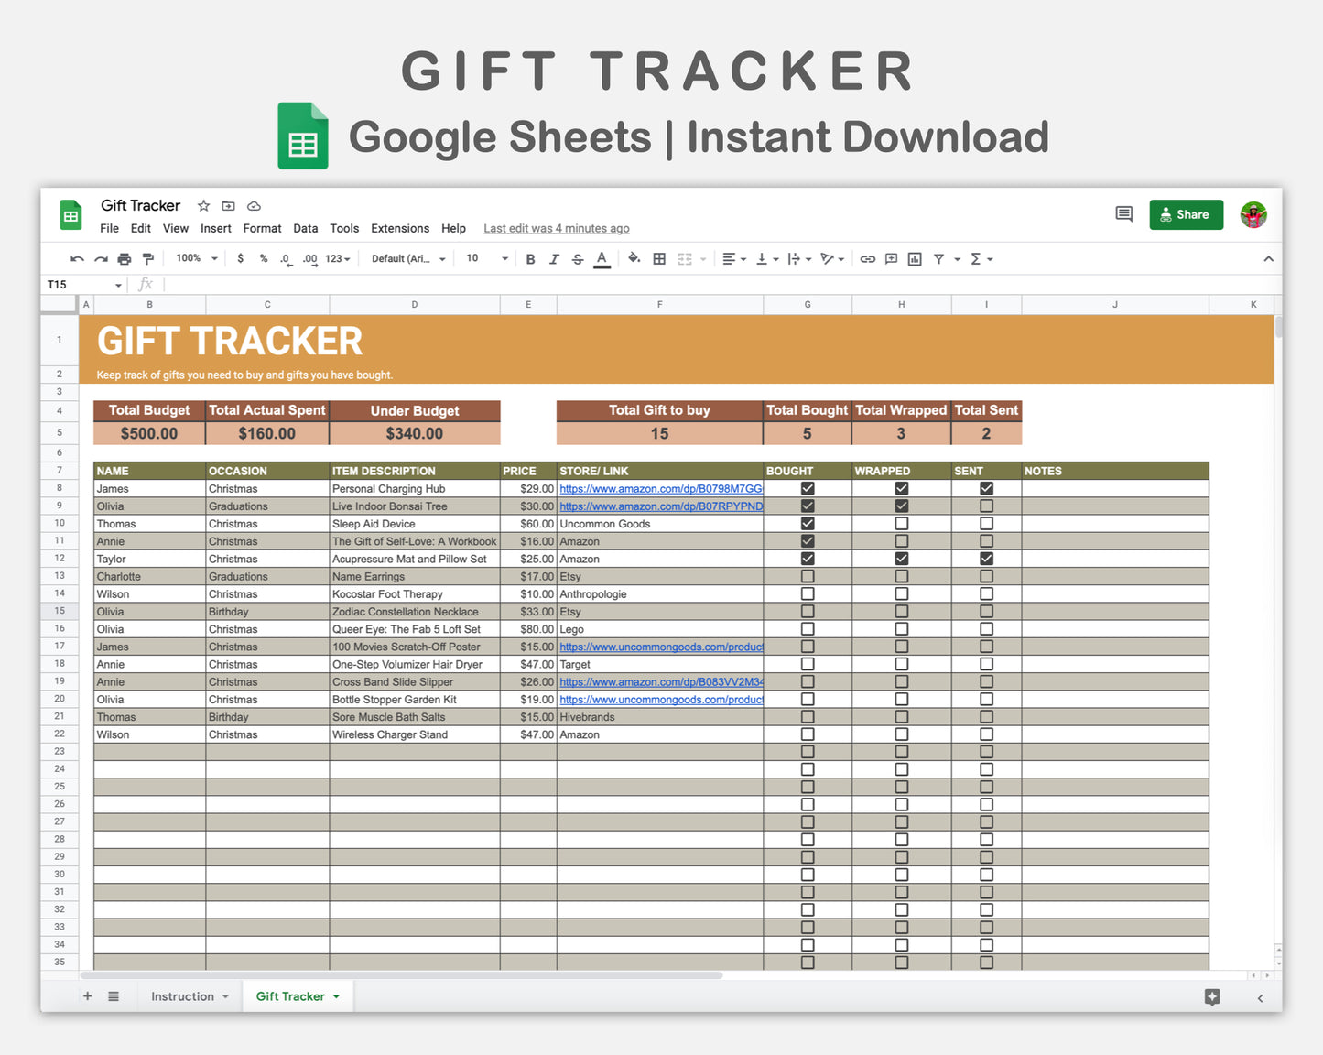Open the Insert comment icon
Screen dimensions: 1323x1055
coord(891,259)
